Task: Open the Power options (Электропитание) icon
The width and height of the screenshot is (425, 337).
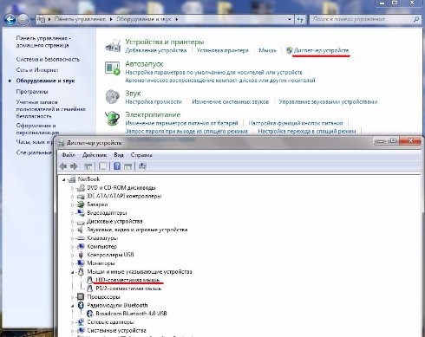Action: 113,119
